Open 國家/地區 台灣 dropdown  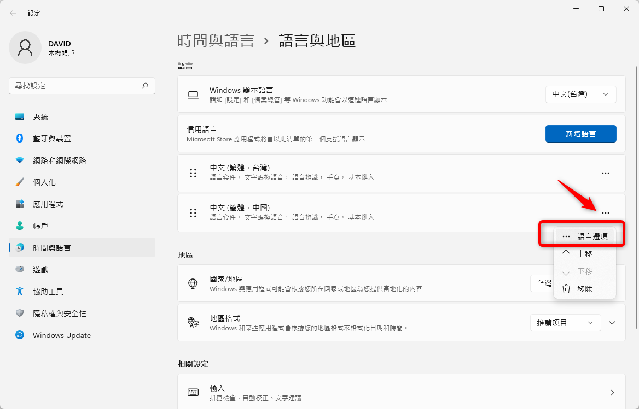coord(542,283)
